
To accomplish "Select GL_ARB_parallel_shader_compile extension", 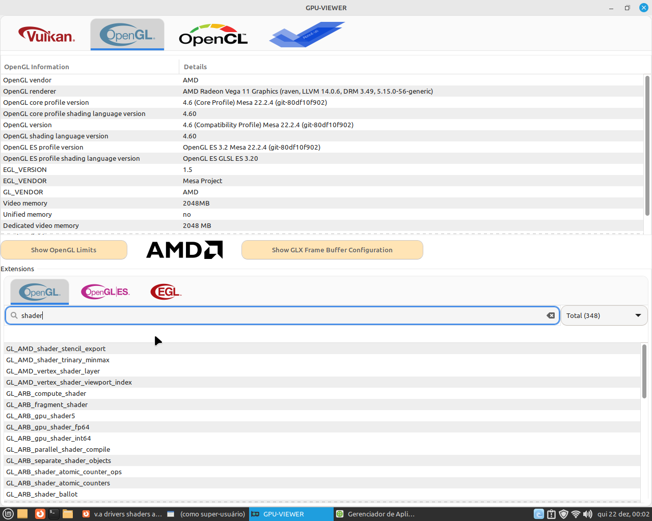I will coord(322,449).
